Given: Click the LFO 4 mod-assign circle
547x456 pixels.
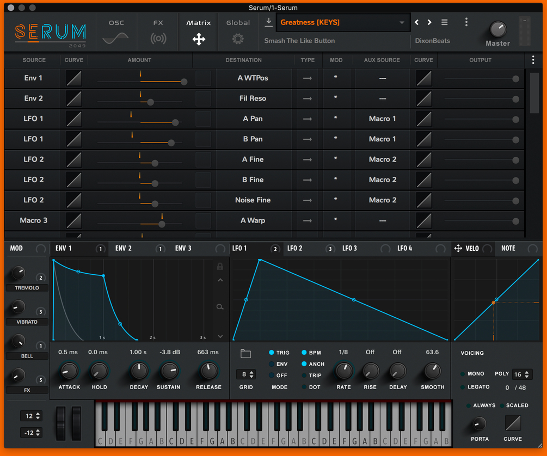Looking at the screenshot, I should (x=440, y=249).
